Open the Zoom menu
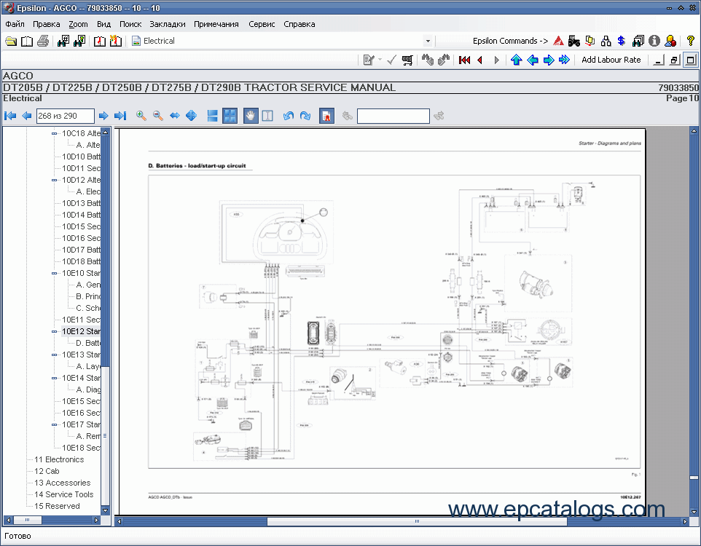Image resolution: width=701 pixels, height=546 pixels. (78, 24)
